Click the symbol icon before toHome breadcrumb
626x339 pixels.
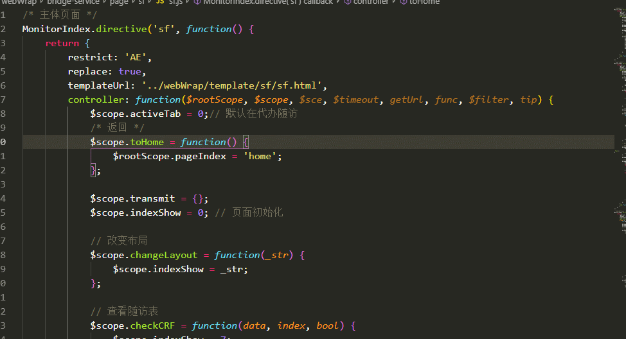(x=404, y=2)
